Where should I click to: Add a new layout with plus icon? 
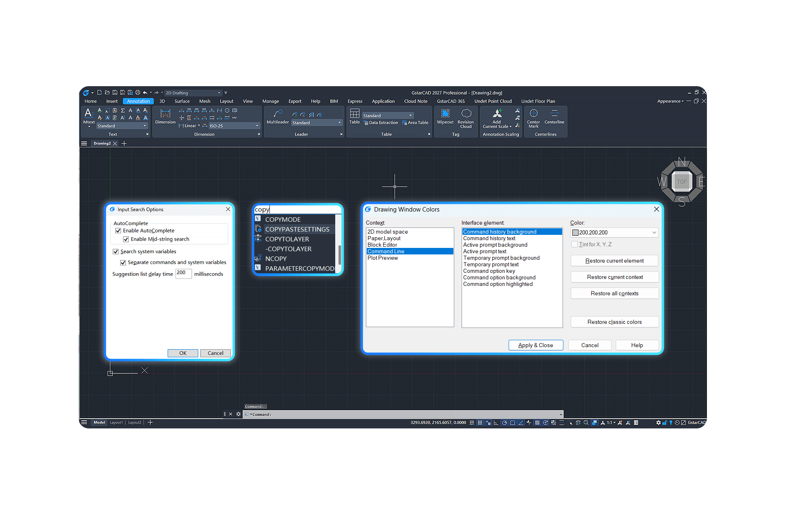click(150, 422)
